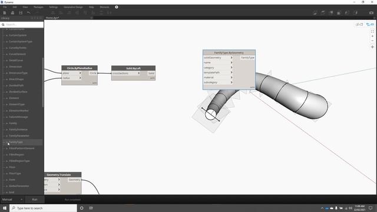
Task: Zoom out of the canvas
Action: pos(372,41)
